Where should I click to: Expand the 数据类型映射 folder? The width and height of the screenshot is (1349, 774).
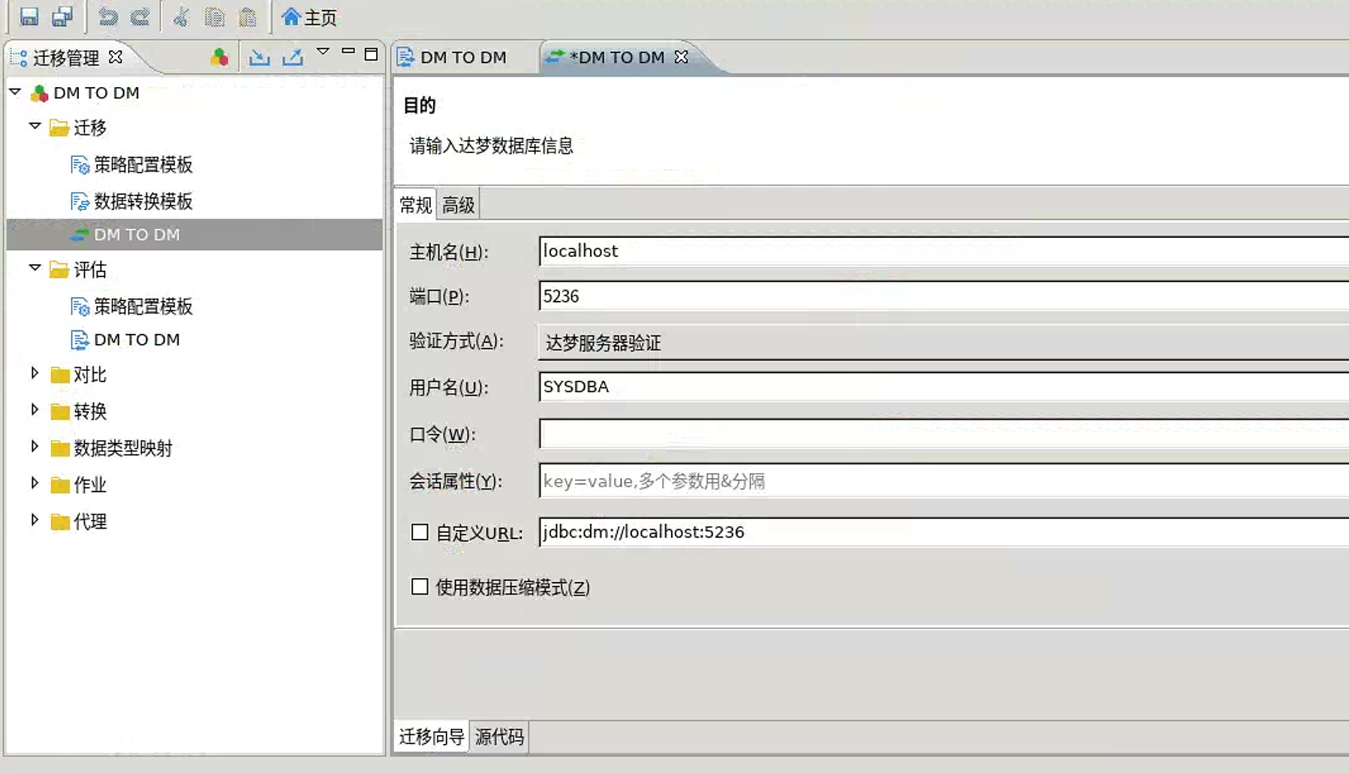[x=35, y=447]
